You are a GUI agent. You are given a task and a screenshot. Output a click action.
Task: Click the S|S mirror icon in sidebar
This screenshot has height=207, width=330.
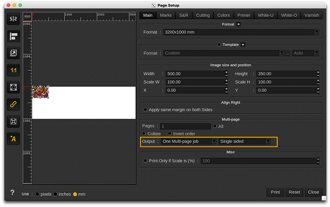(13, 19)
